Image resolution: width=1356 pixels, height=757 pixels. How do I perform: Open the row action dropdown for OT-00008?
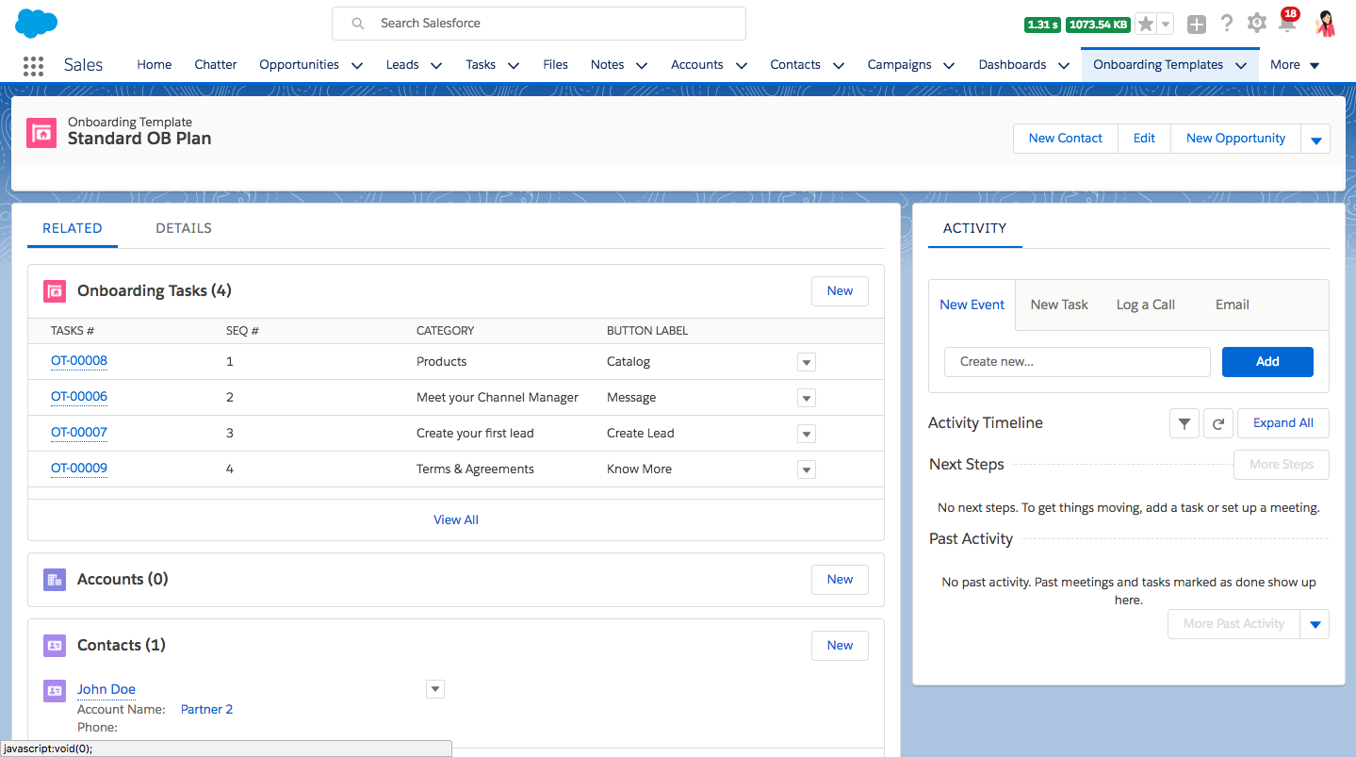(x=806, y=361)
